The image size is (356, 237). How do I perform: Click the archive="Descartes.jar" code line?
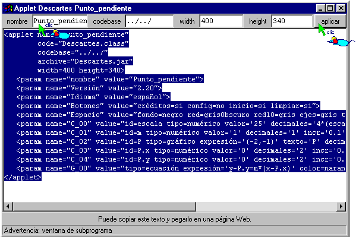coord(85,61)
